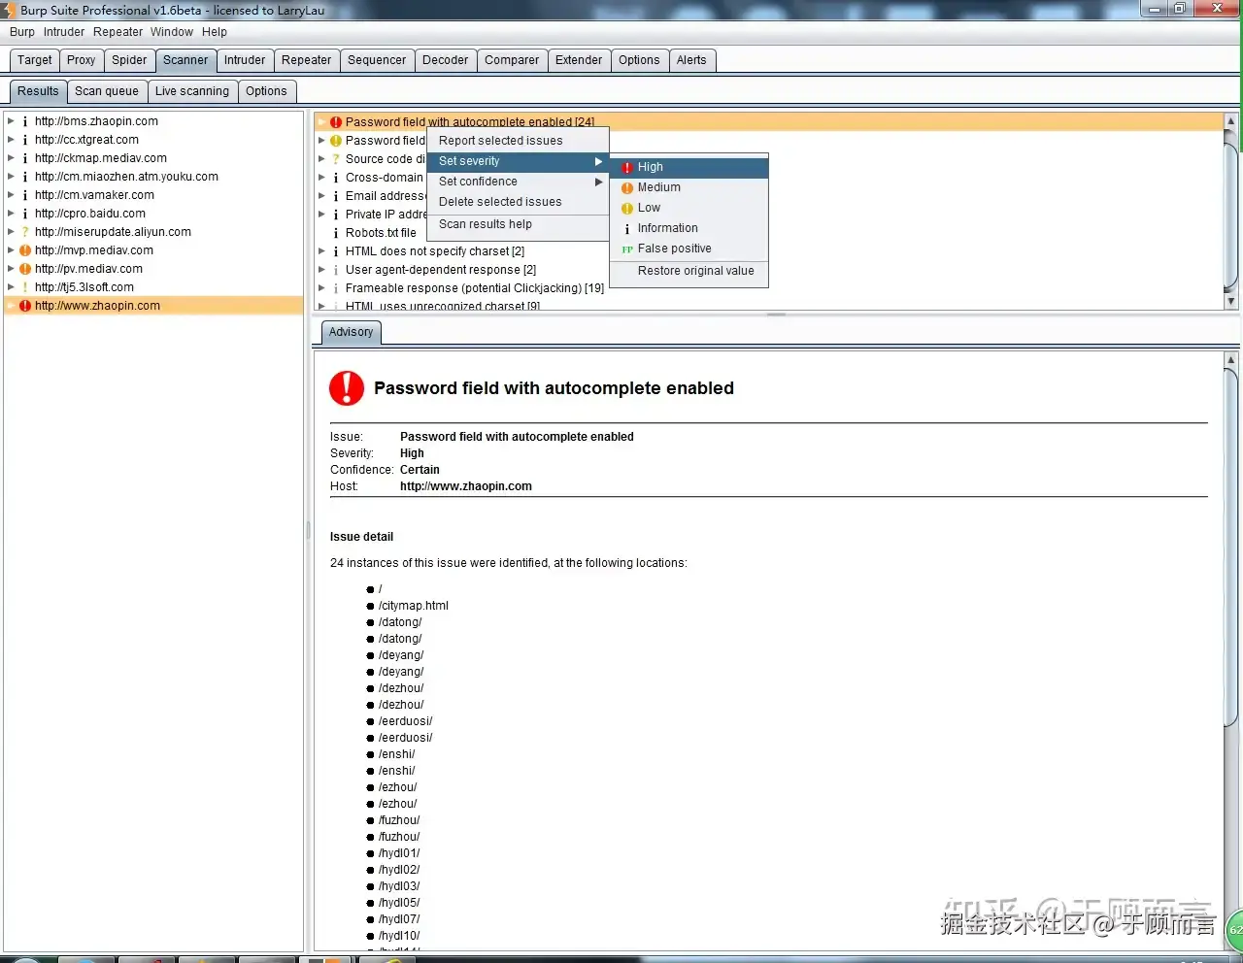1243x963 pixels.
Task: Open Scan queue sub-tab
Action: coord(107,91)
